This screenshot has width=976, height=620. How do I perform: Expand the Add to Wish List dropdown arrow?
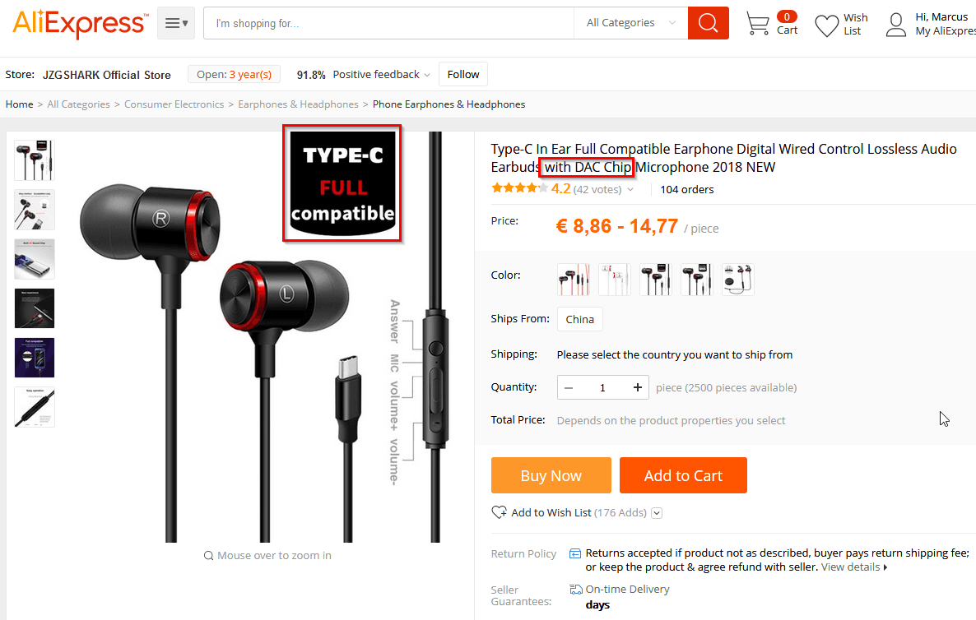tap(657, 513)
